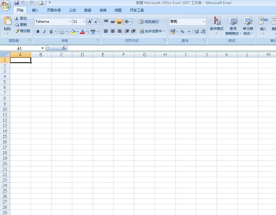Increase font size with large A
This screenshot has width=276, height=215.
90,22
